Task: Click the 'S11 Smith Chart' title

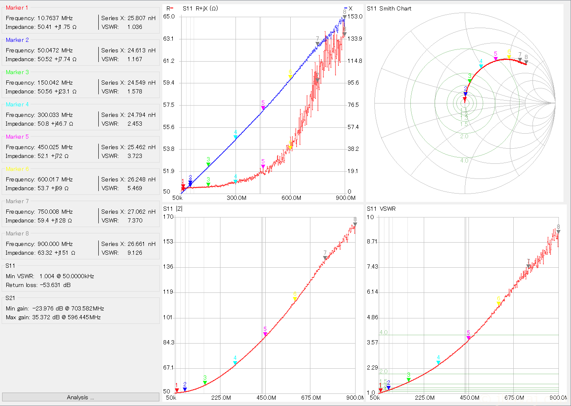Action: [389, 8]
